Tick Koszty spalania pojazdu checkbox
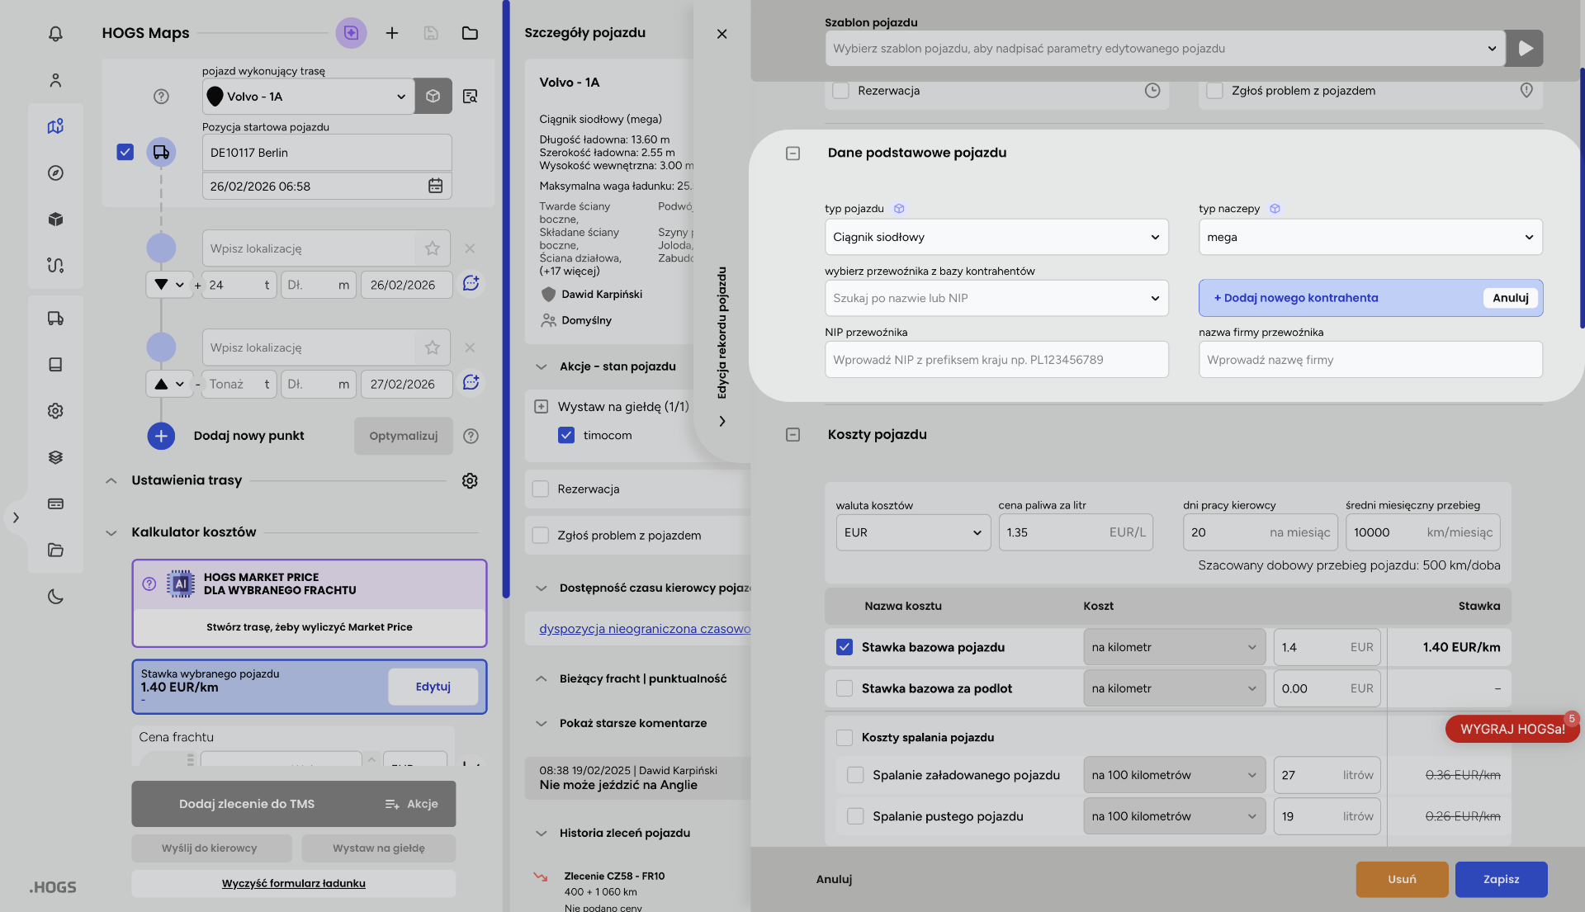The height and width of the screenshot is (912, 1585). (x=844, y=737)
